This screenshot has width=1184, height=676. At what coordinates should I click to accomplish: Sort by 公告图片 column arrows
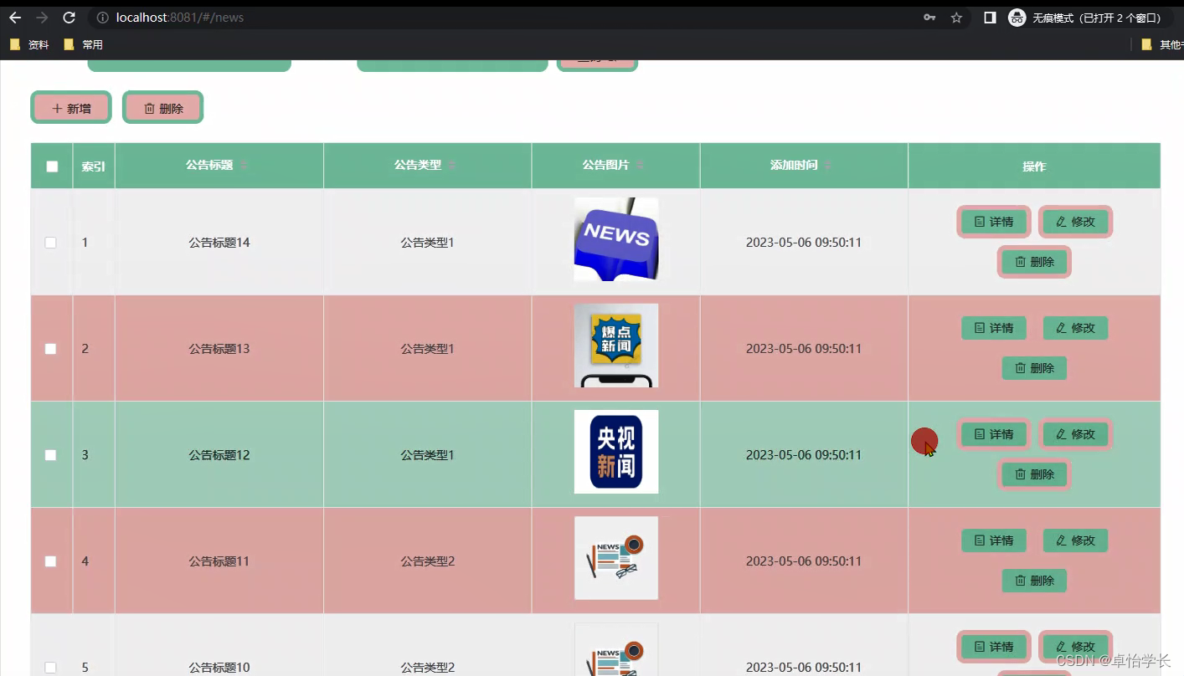tap(640, 166)
